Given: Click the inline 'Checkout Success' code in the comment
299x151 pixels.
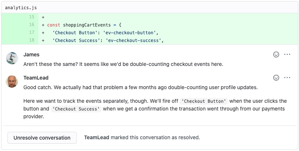Looking at the screenshot, I should coord(76,109).
